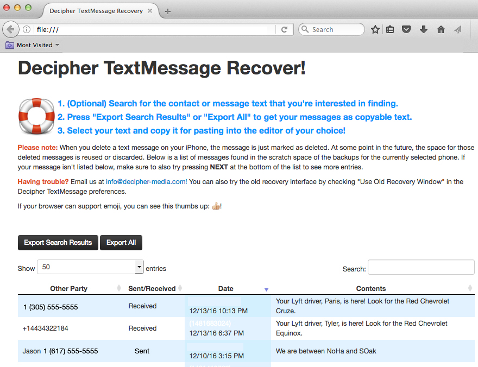Viewport: 478px width, 367px height.
Task: Bookmark this page with the star icon
Action: [375, 29]
